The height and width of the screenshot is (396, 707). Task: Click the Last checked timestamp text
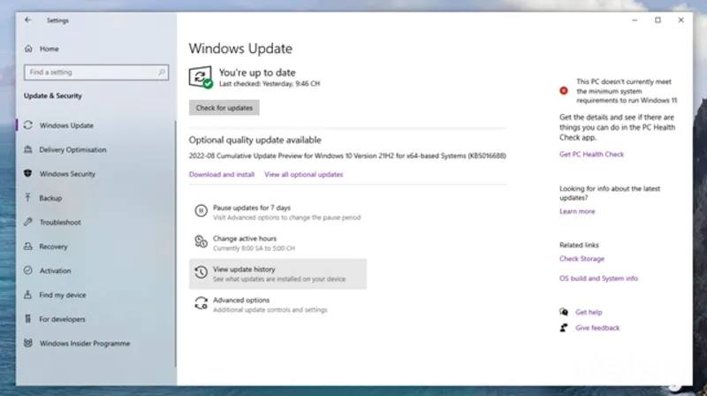tap(270, 84)
